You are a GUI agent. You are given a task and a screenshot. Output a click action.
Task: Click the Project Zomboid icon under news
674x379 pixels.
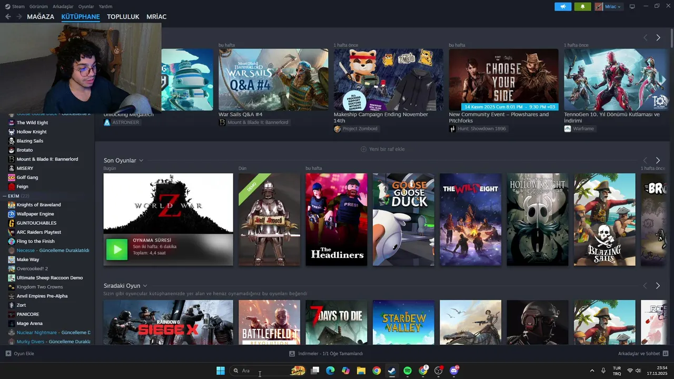337,128
